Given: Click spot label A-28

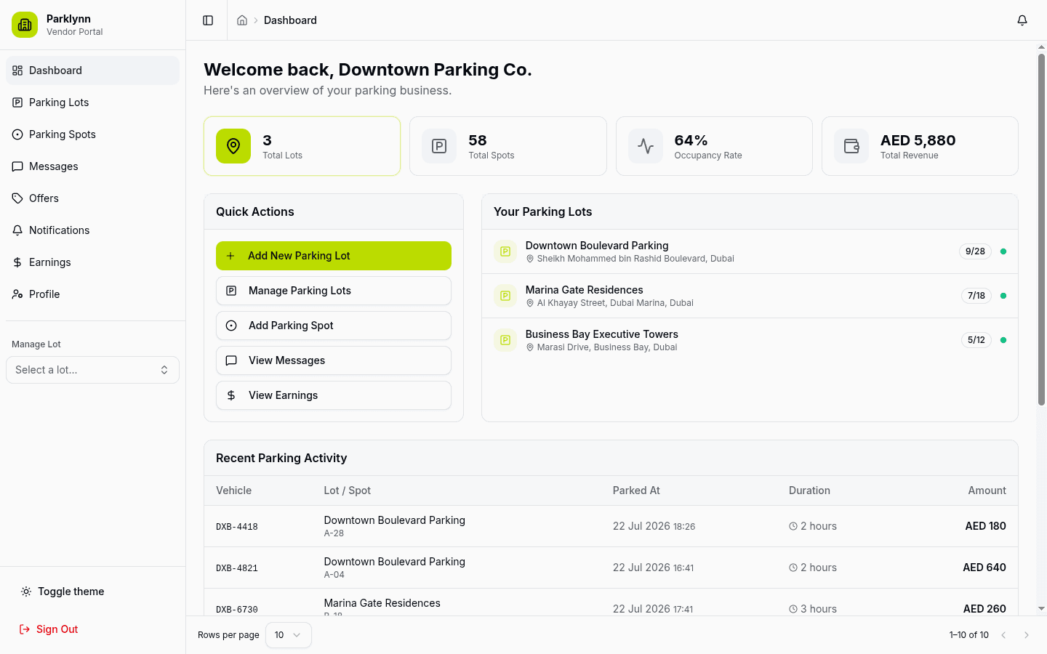Looking at the screenshot, I should (334, 533).
